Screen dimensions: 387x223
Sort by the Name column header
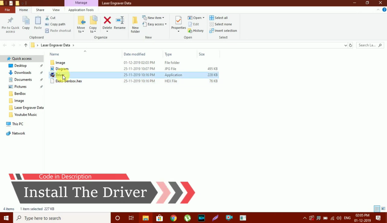point(85,54)
